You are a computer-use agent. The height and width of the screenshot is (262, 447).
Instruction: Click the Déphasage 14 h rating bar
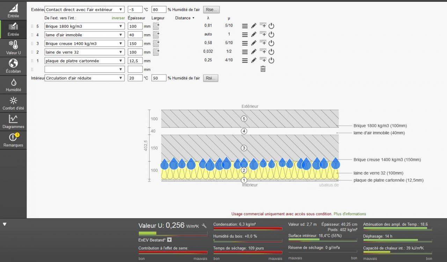pos(397,240)
